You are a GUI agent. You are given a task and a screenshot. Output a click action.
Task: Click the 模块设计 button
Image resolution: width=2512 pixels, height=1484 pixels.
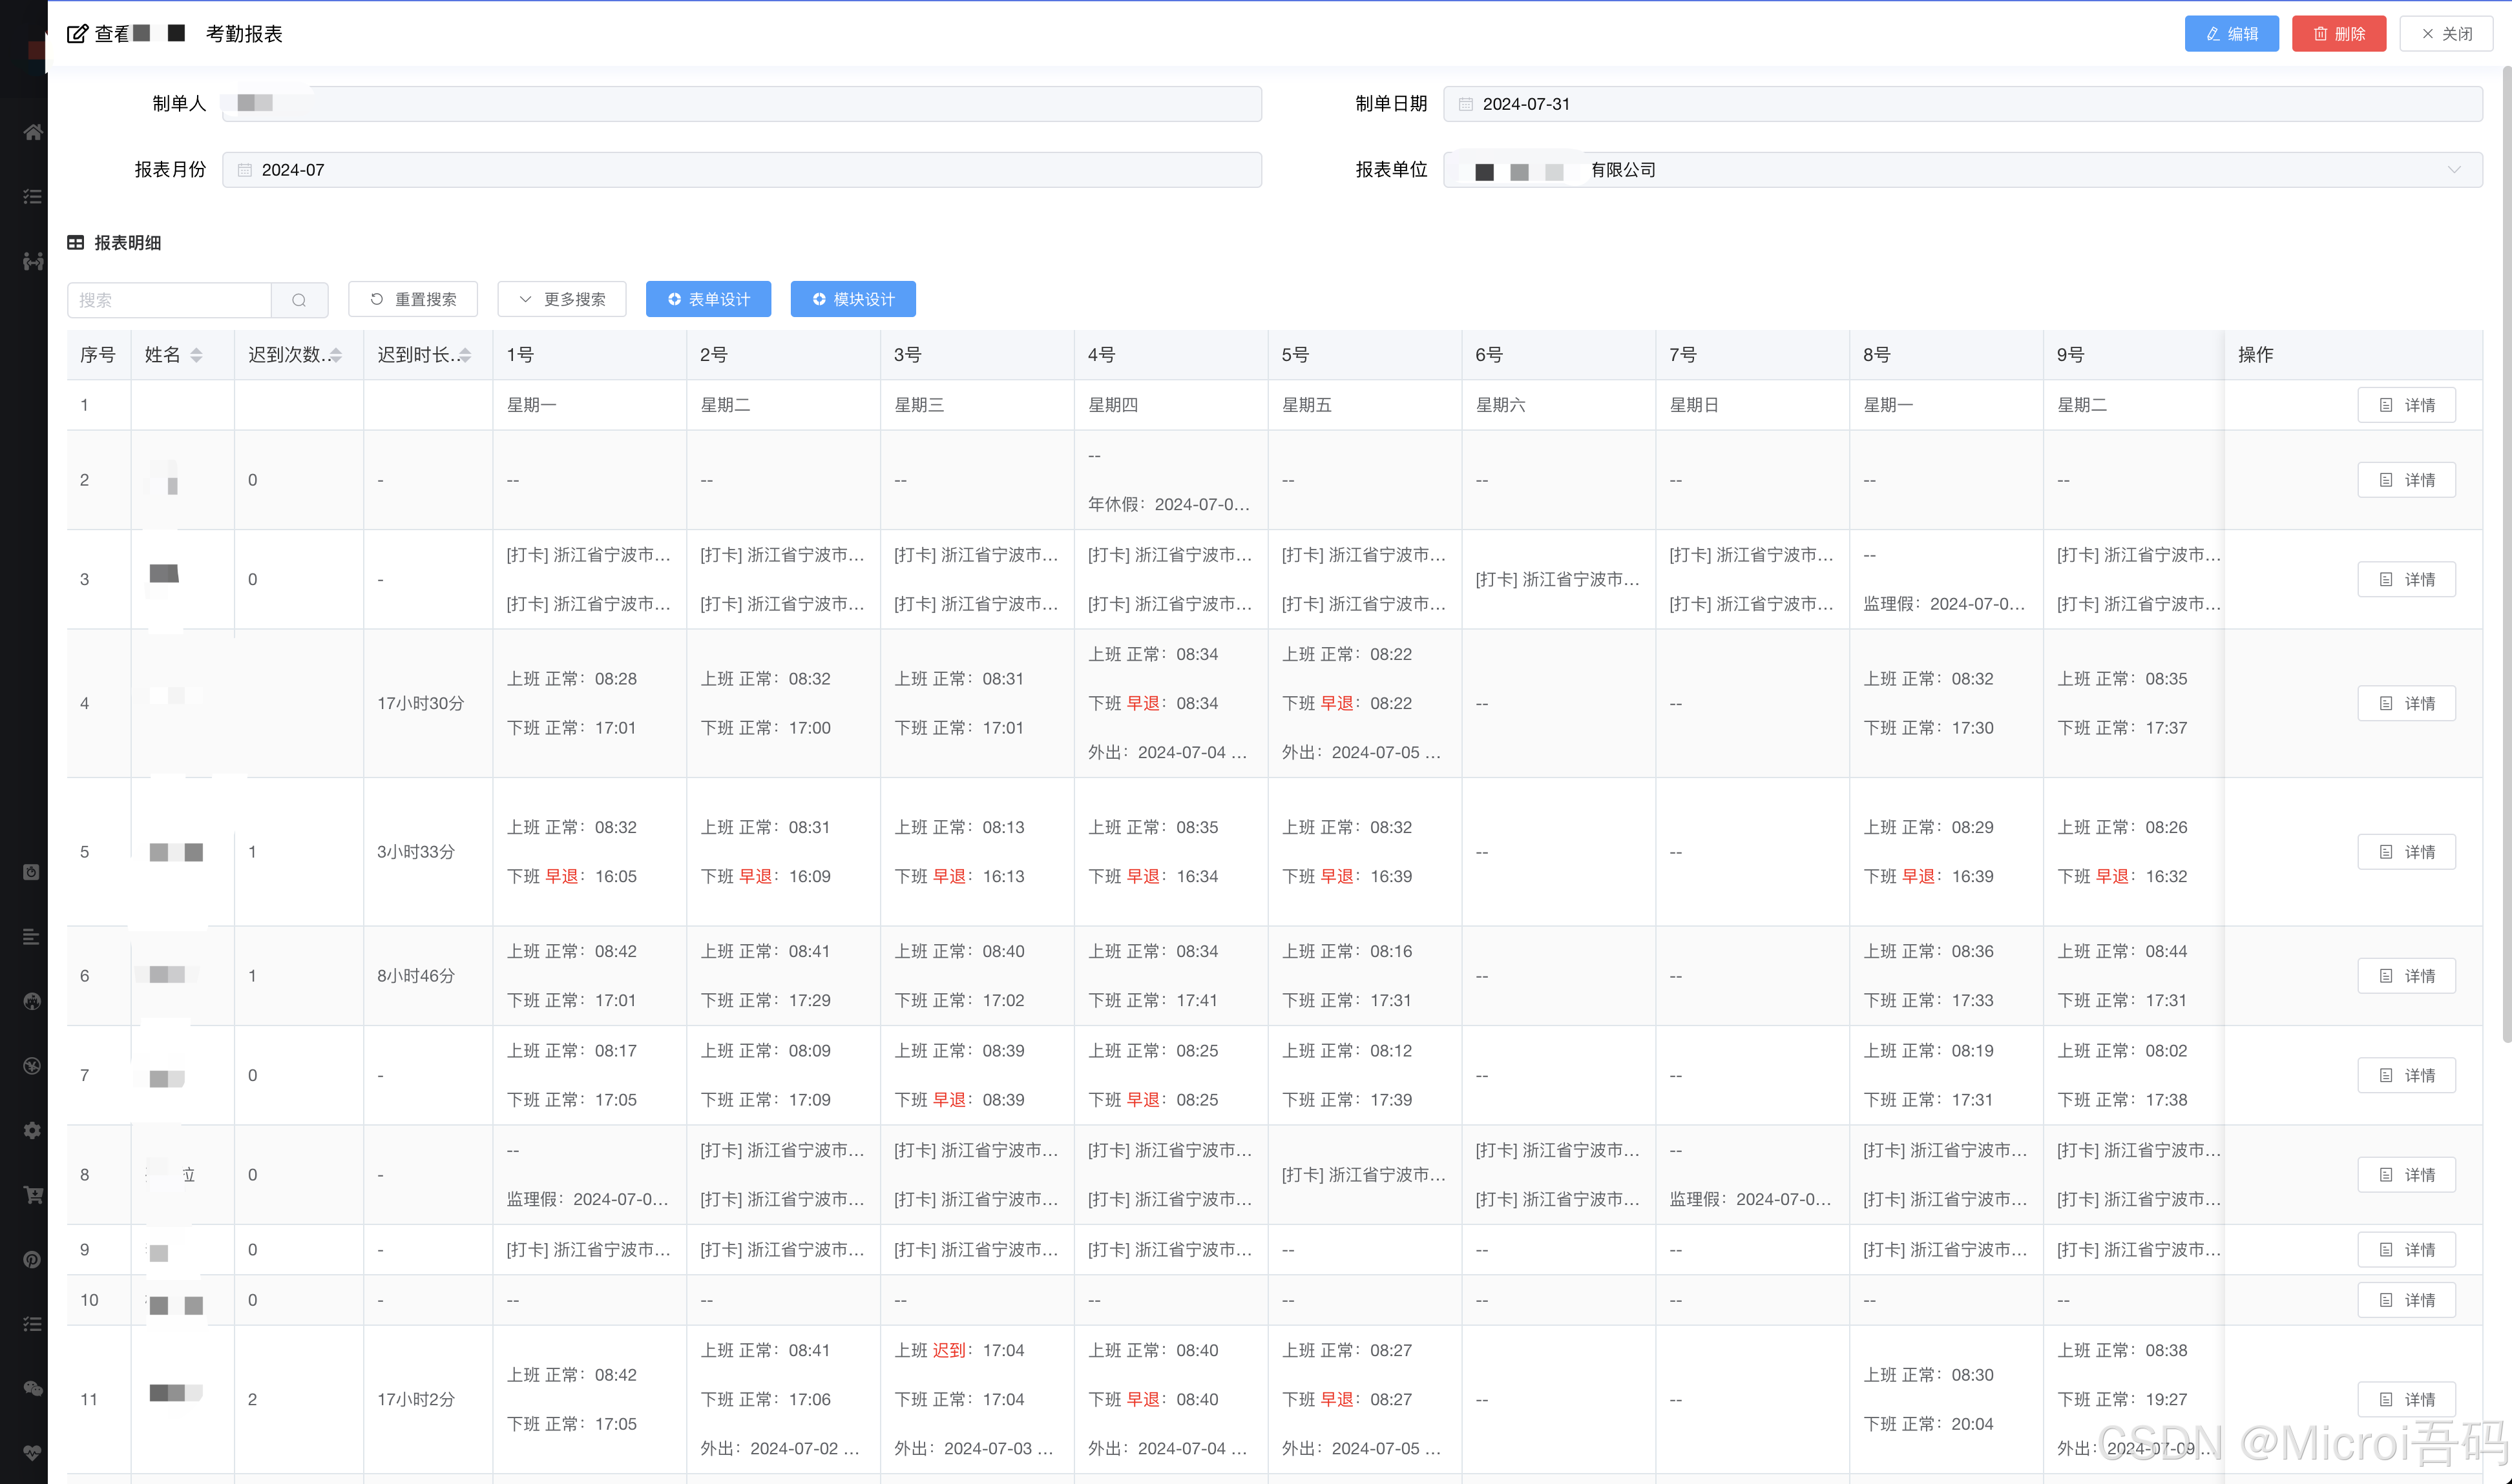852,299
